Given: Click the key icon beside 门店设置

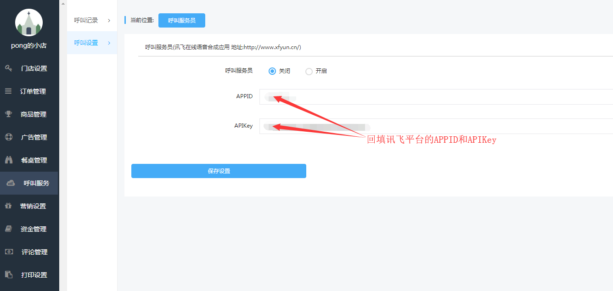Looking at the screenshot, I should coord(8,68).
